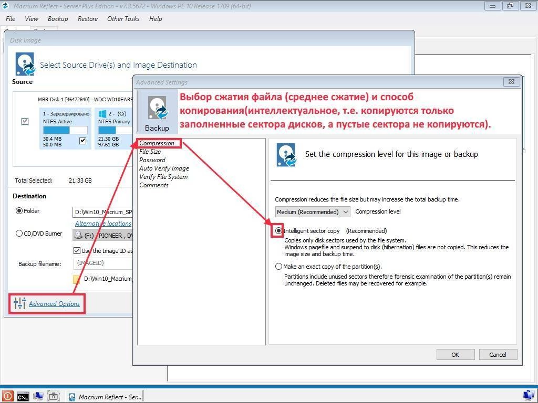Choose Make an exact copy of partitions
Viewport: 538px width, 403px height.
[x=278, y=267]
